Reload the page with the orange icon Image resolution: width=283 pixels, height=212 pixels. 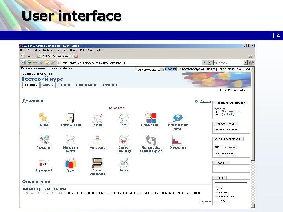[x=47, y=62]
